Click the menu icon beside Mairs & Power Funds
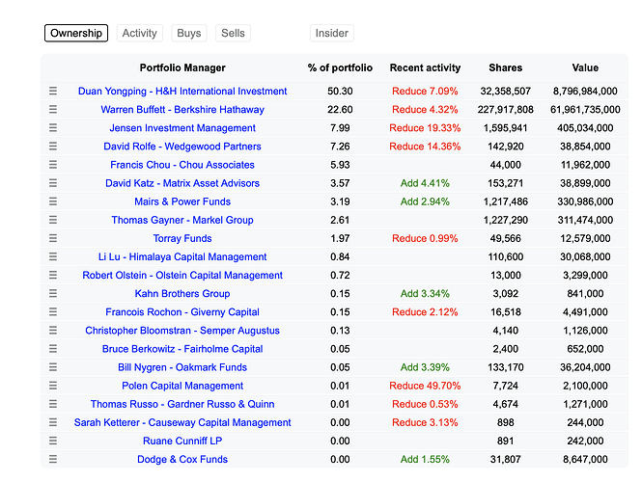Screen dimensions: 642x482 [53, 201]
